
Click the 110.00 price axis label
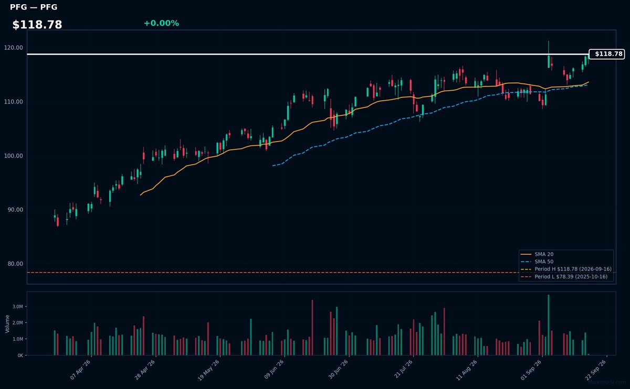point(14,102)
